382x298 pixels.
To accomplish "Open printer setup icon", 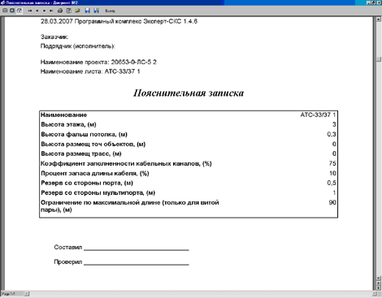I will coord(69,11).
